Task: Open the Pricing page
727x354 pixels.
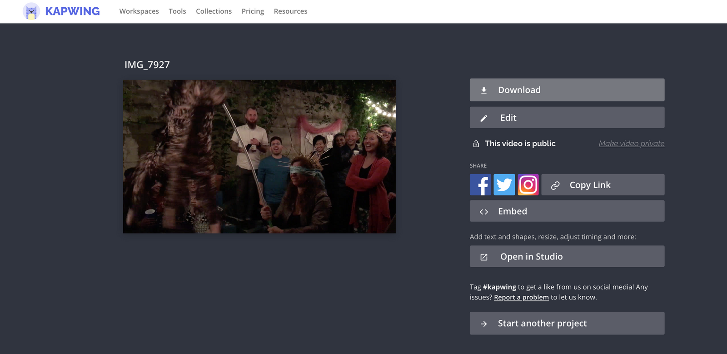Action: click(253, 11)
